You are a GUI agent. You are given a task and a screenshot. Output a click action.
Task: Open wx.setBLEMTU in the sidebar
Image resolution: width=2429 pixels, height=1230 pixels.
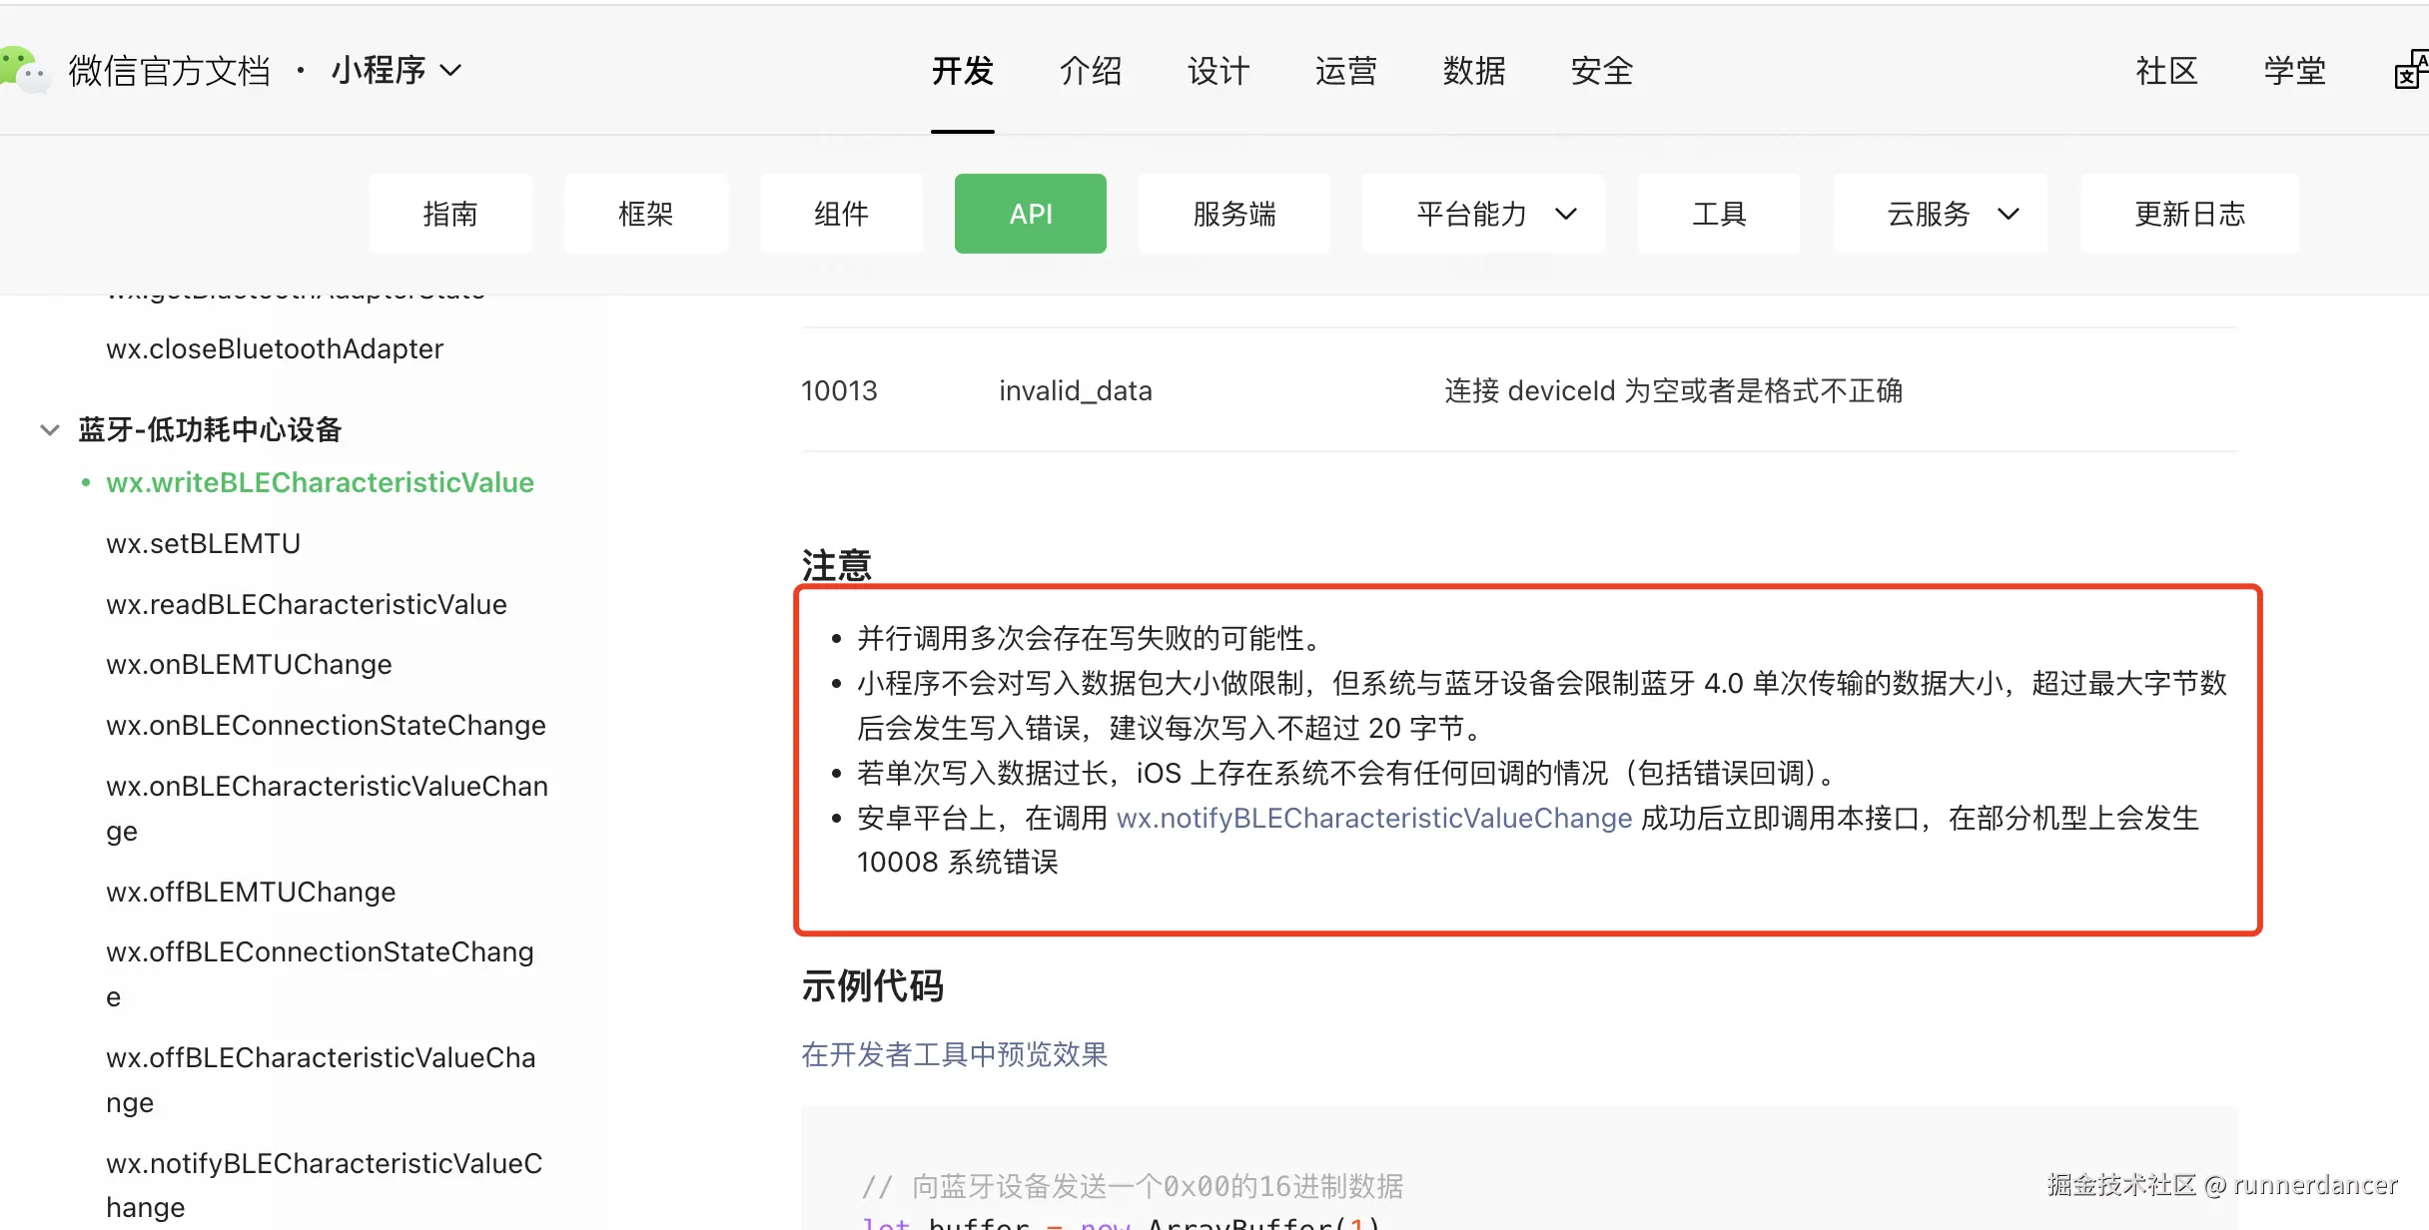[203, 543]
